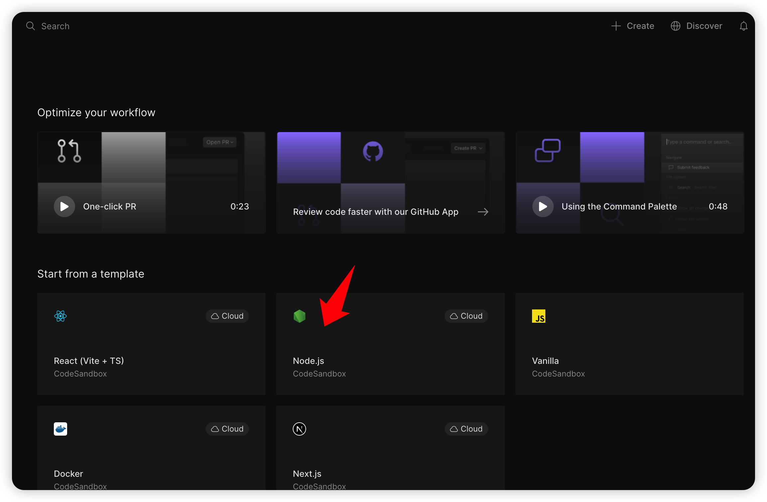Open the Create menu

point(640,26)
